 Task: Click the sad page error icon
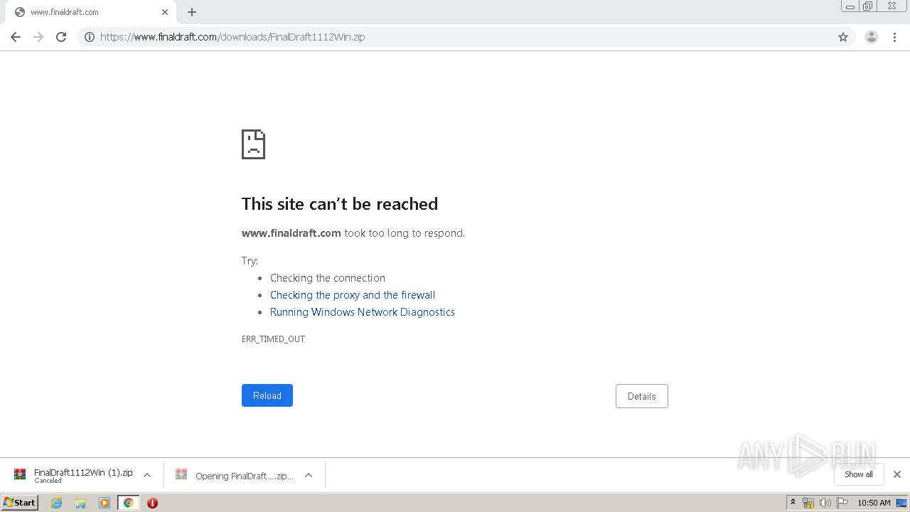(253, 144)
